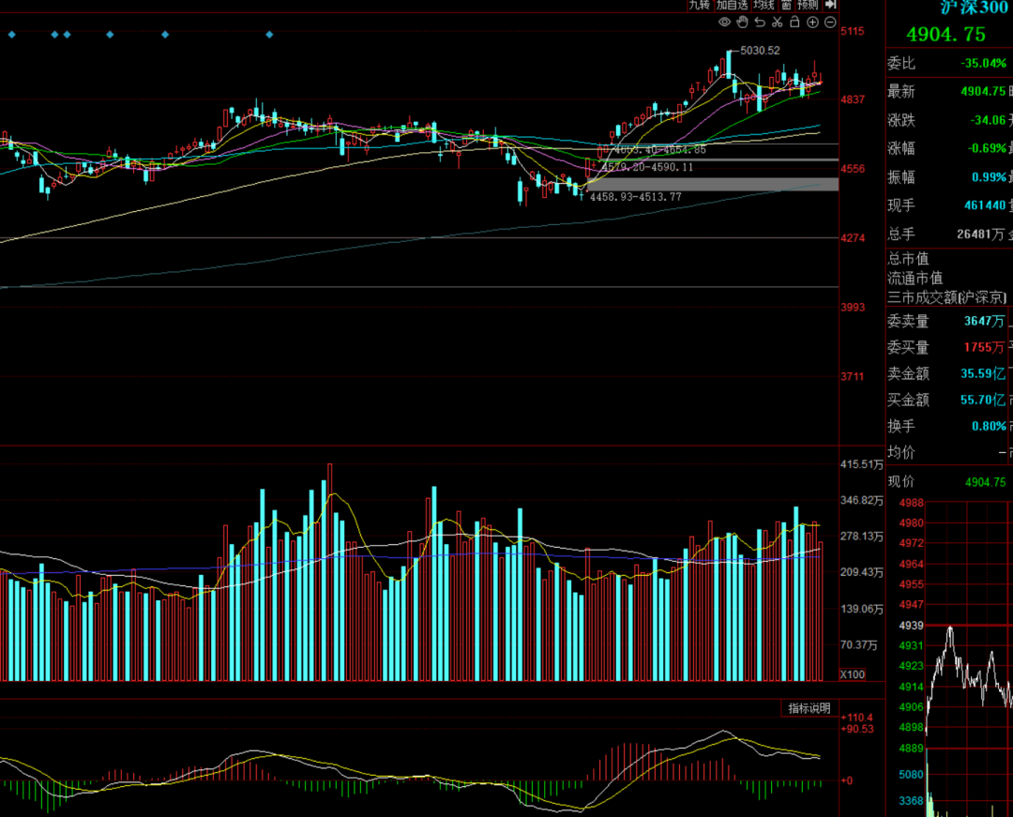Select the scissors cut tool
Viewport: 1013px width, 817px height.
pos(778,22)
